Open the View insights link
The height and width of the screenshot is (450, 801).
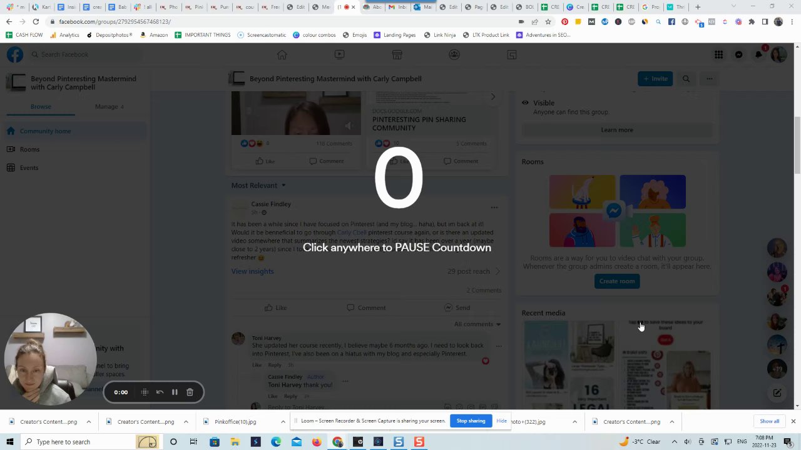tap(252, 271)
